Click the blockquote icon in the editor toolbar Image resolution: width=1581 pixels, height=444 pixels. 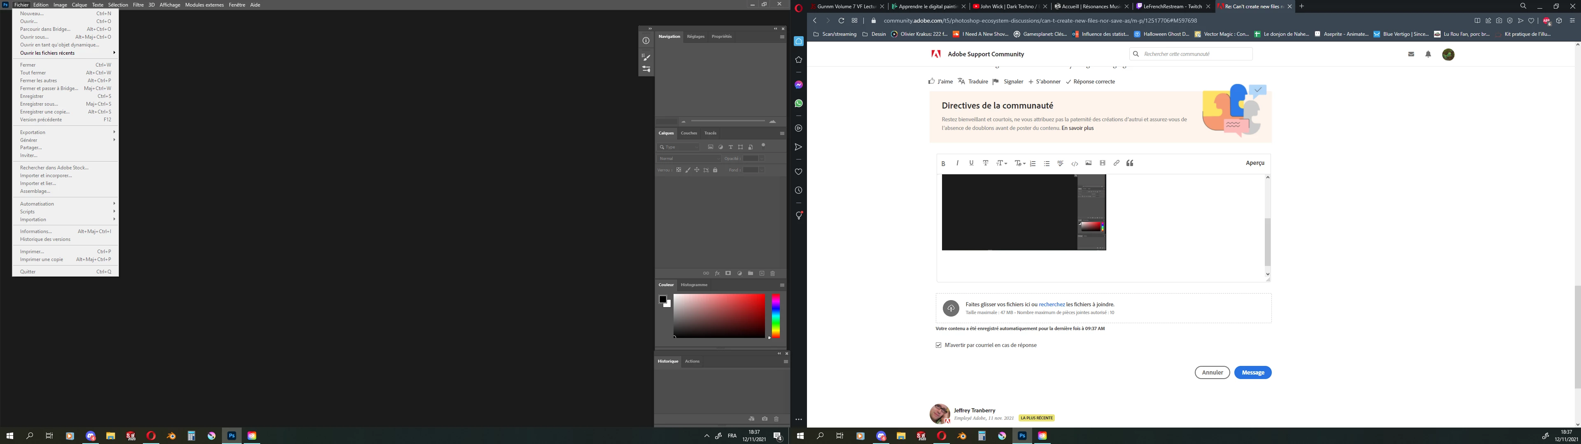[x=1130, y=163]
